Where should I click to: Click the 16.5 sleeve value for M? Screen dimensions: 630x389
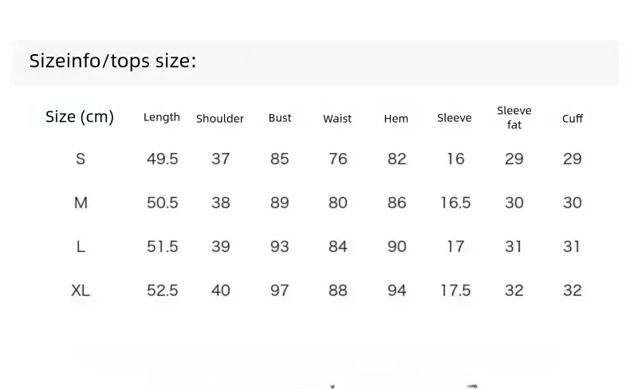click(x=455, y=202)
